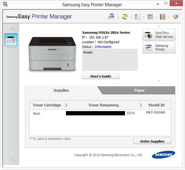
Task: Click the Ready status message box
Action: coord(110,60)
